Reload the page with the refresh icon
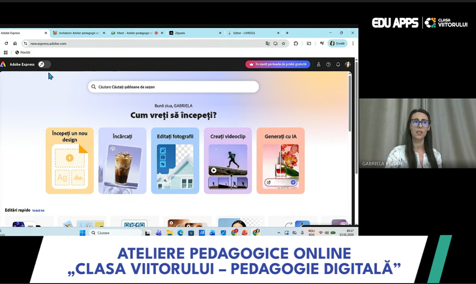Screen dimensions: 476x284 coord(6,43)
